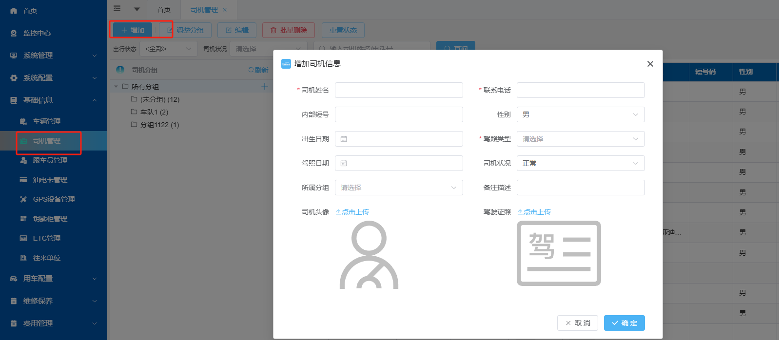Expand the 司机状况 dropdown in dialog
The image size is (779, 340).
(x=580, y=163)
